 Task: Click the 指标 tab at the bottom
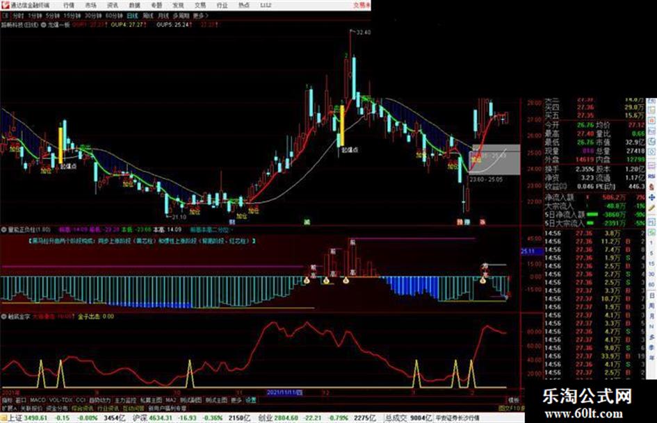pyautogui.click(x=7, y=400)
